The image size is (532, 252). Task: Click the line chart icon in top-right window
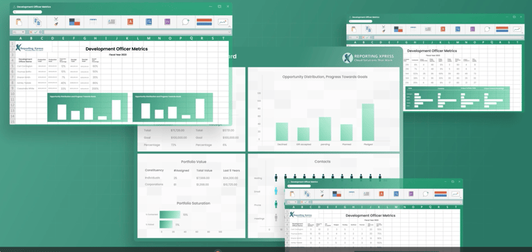[517, 29]
